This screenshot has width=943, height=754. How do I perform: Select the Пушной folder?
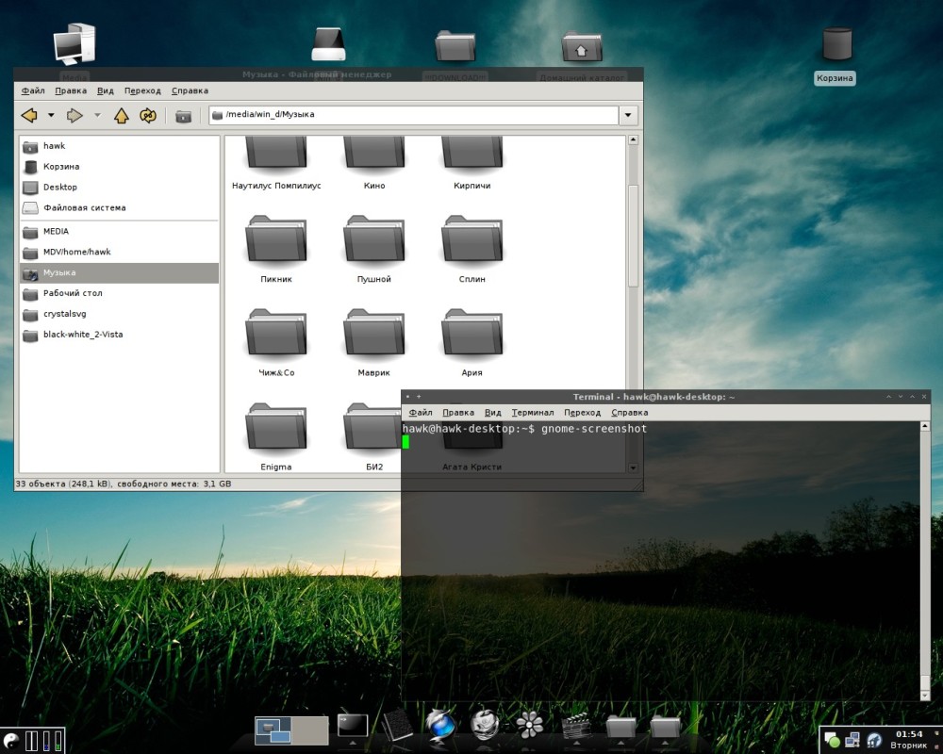[x=374, y=248]
